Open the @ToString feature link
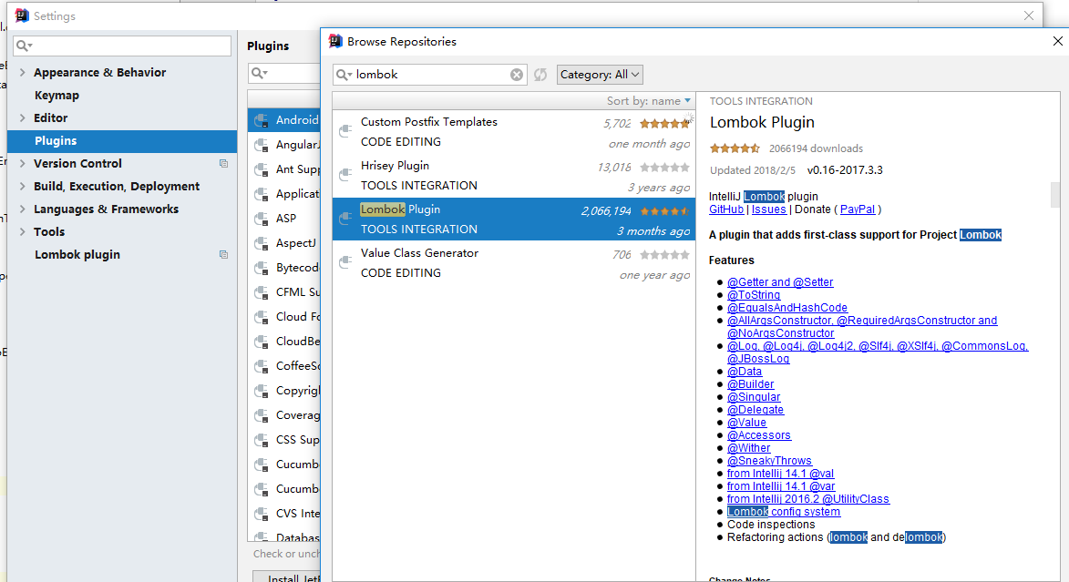Viewport: 1069px width, 582px height. point(754,295)
